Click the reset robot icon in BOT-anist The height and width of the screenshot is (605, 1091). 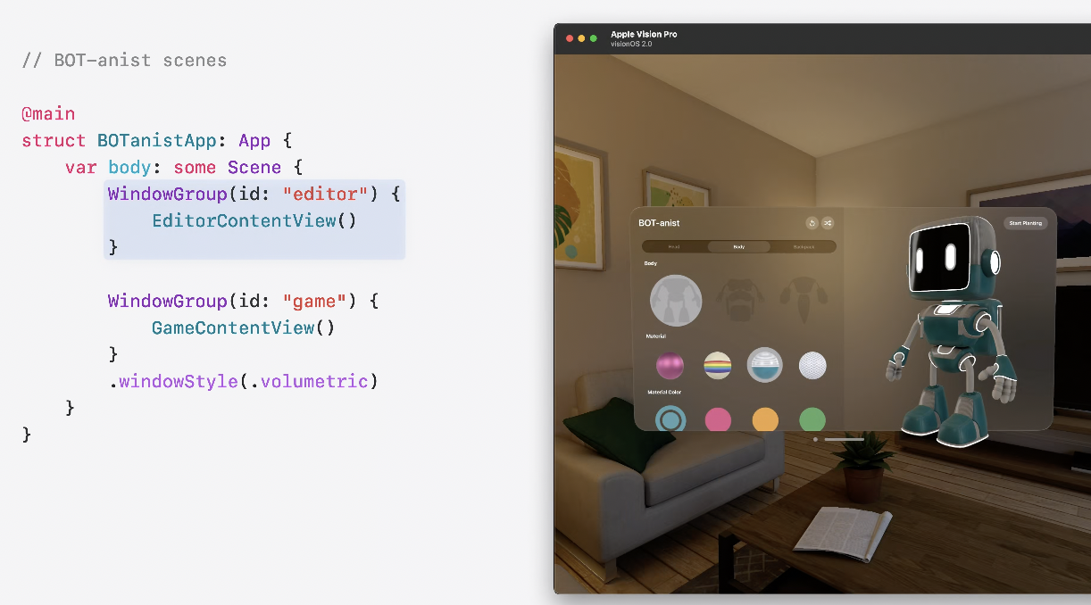pos(812,223)
